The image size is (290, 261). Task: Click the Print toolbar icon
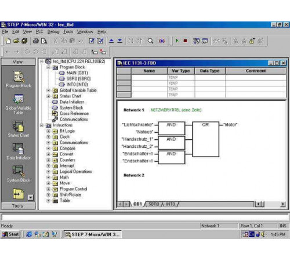coord(36,41)
